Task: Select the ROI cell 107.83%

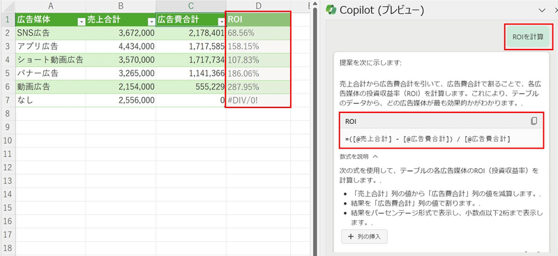Action: [x=258, y=60]
